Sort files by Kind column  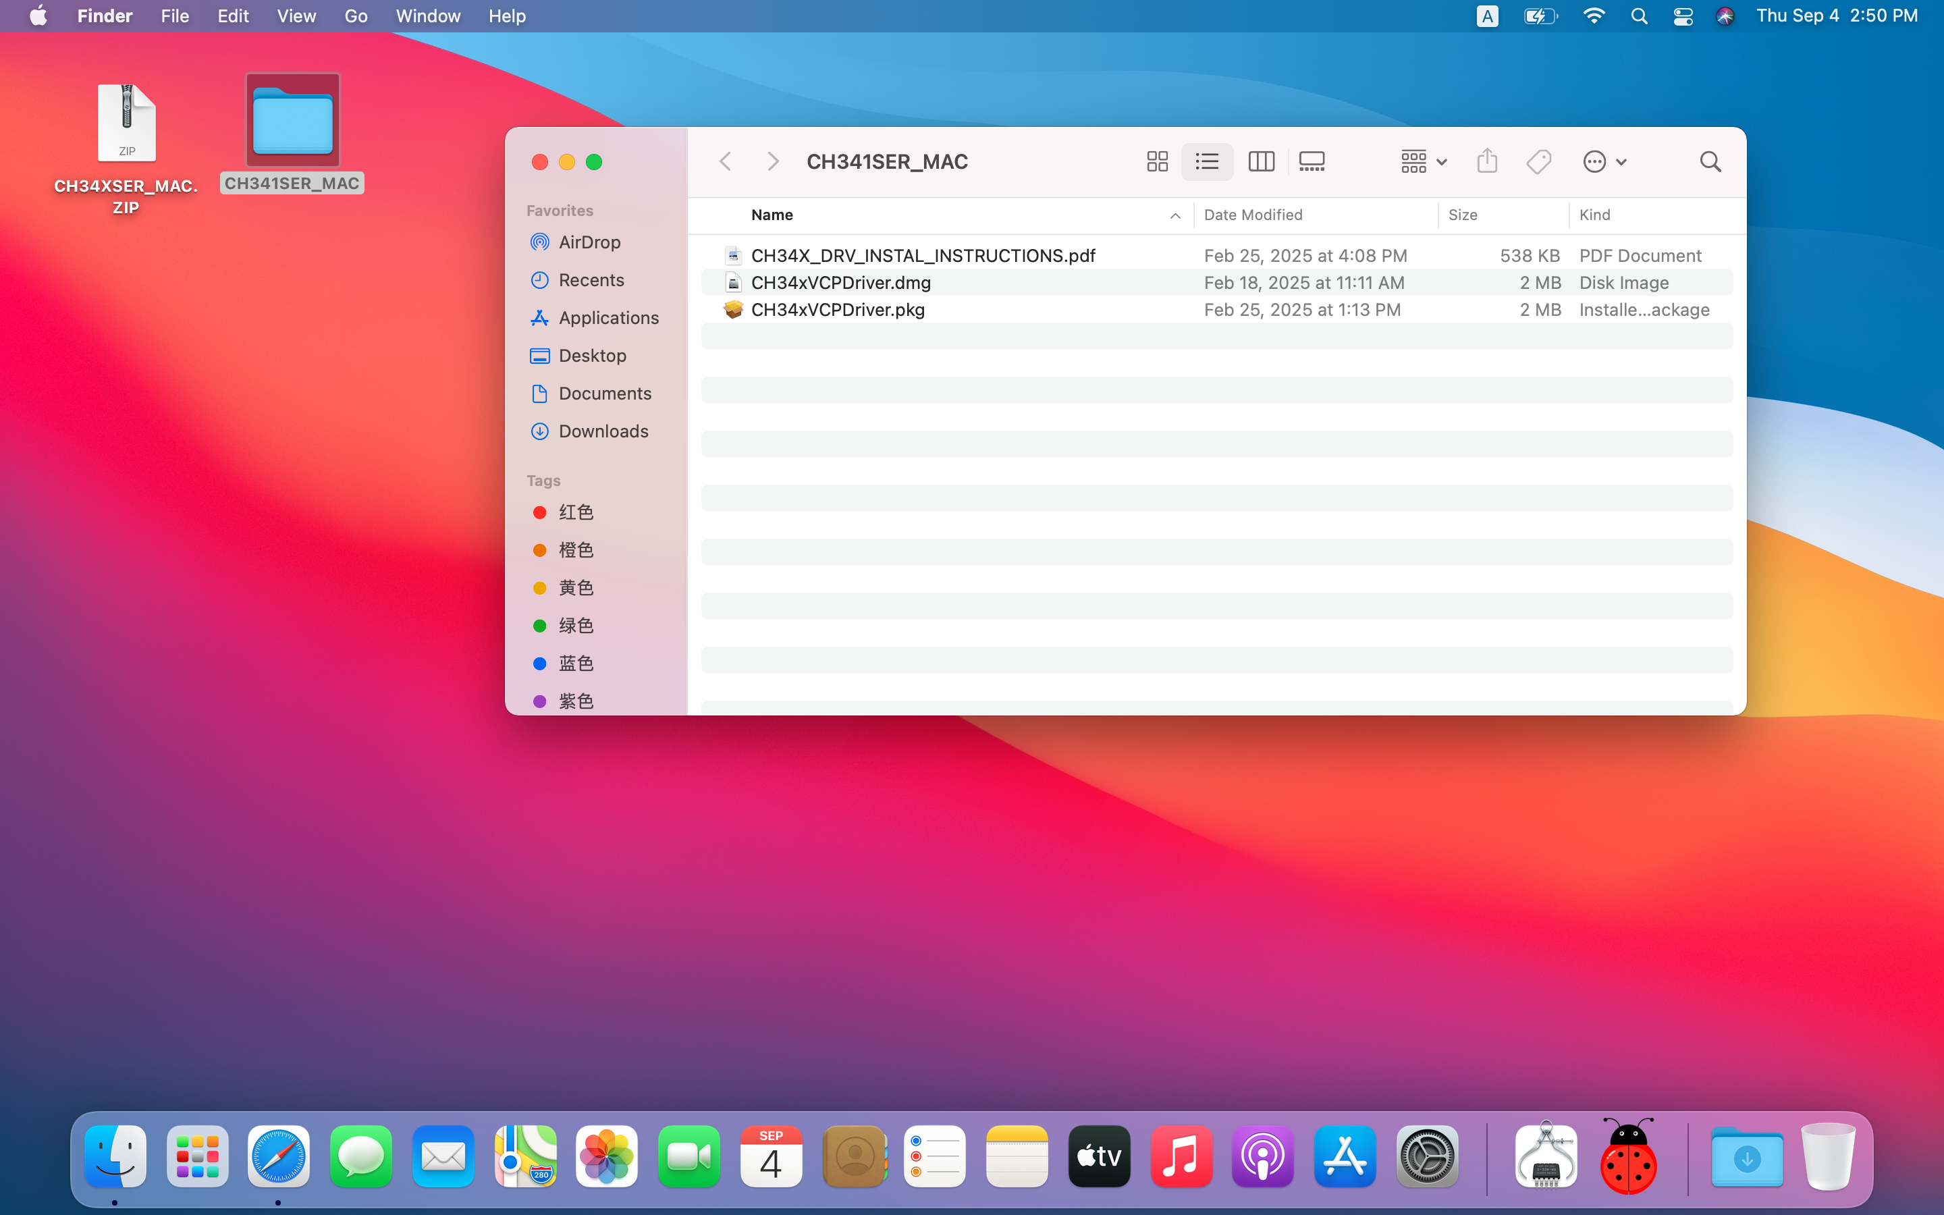1656,215
